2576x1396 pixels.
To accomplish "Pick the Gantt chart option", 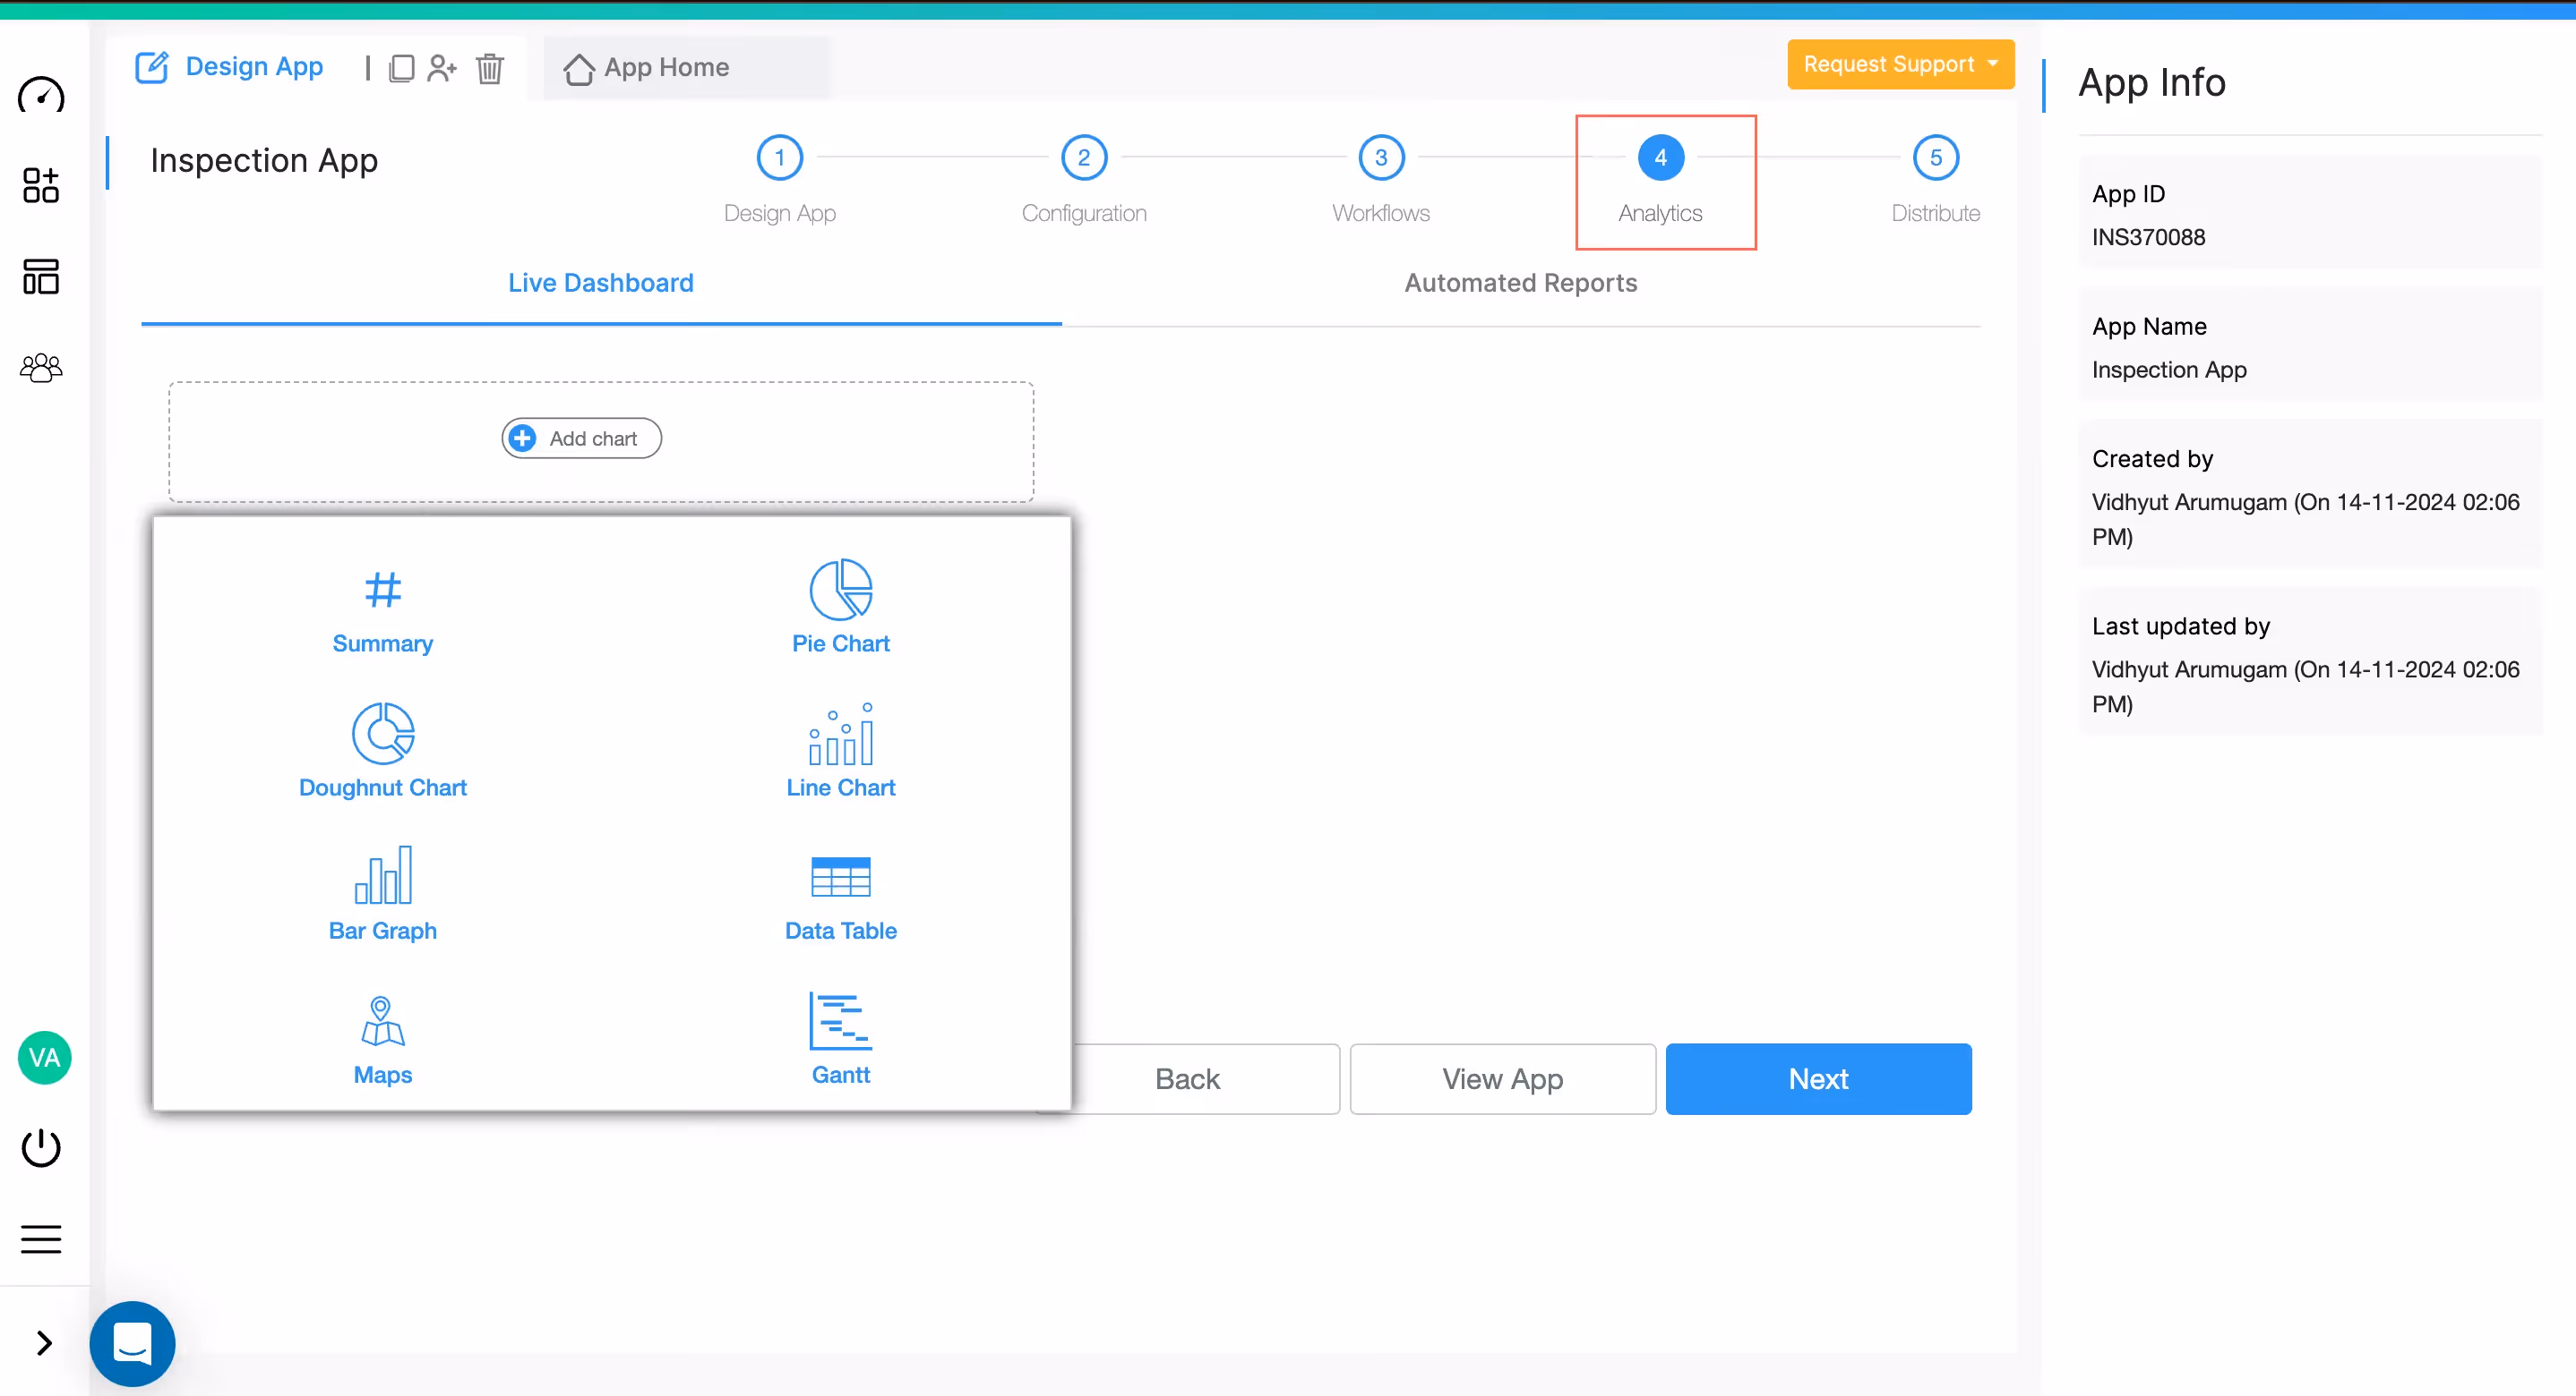I will (x=840, y=1038).
